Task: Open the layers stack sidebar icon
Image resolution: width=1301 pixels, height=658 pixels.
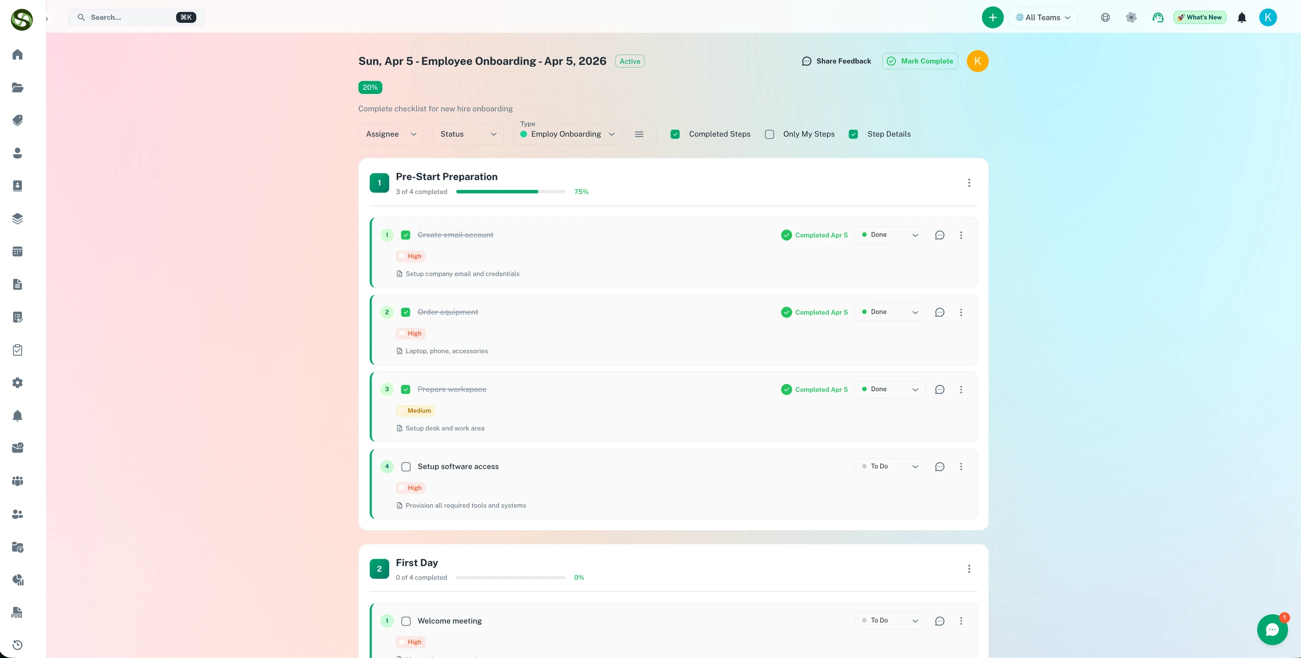Action: (17, 219)
